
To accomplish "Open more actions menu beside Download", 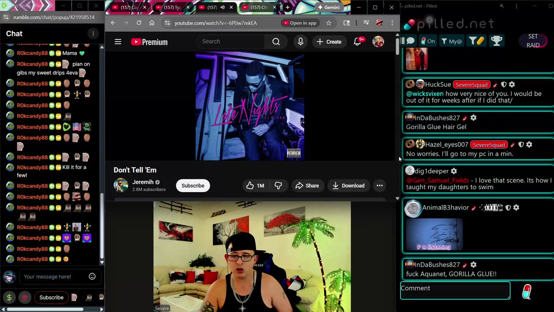I will coord(380,185).
